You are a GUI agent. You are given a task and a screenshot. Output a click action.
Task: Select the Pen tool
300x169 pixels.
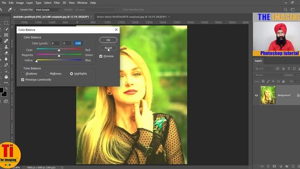pos(6,65)
